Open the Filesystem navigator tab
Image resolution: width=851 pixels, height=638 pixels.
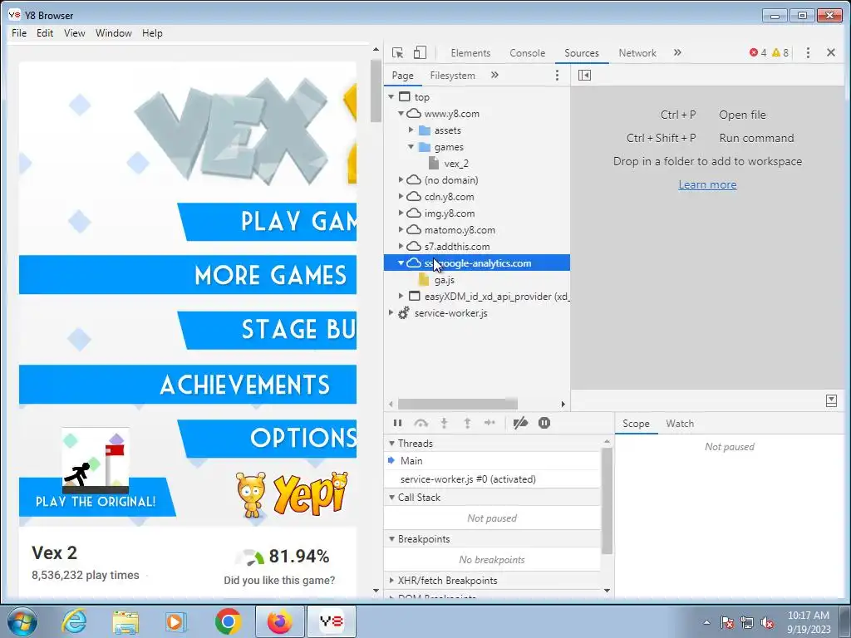click(x=452, y=76)
